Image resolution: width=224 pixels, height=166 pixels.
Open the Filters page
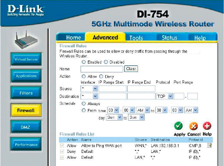pos(26,93)
